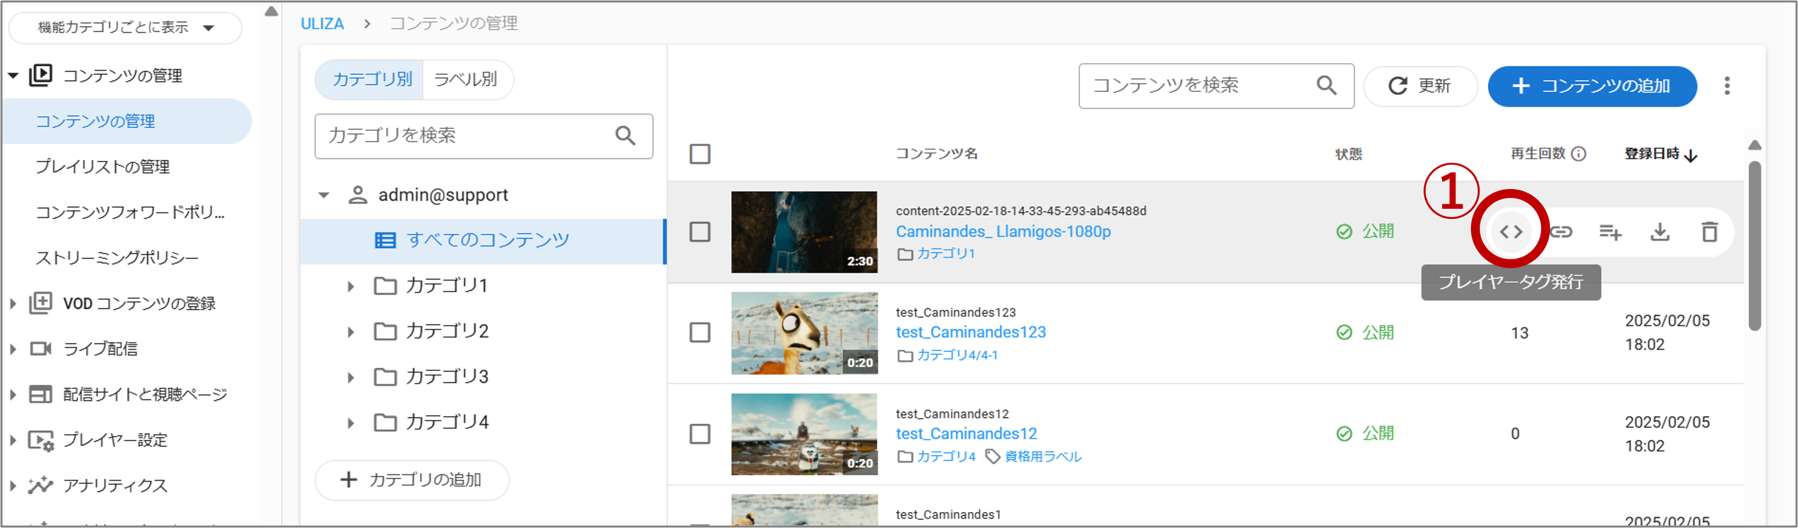Collapse the admin@support tree node
Viewport: 1798px width, 528px height.
323,195
